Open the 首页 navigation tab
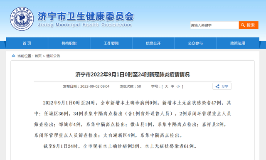The height and width of the screenshot is (160, 266). click(x=27, y=43)
